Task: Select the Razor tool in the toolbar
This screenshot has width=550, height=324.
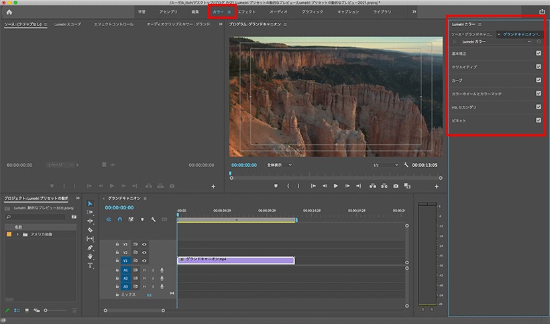Action: click(x=90, y=230)
